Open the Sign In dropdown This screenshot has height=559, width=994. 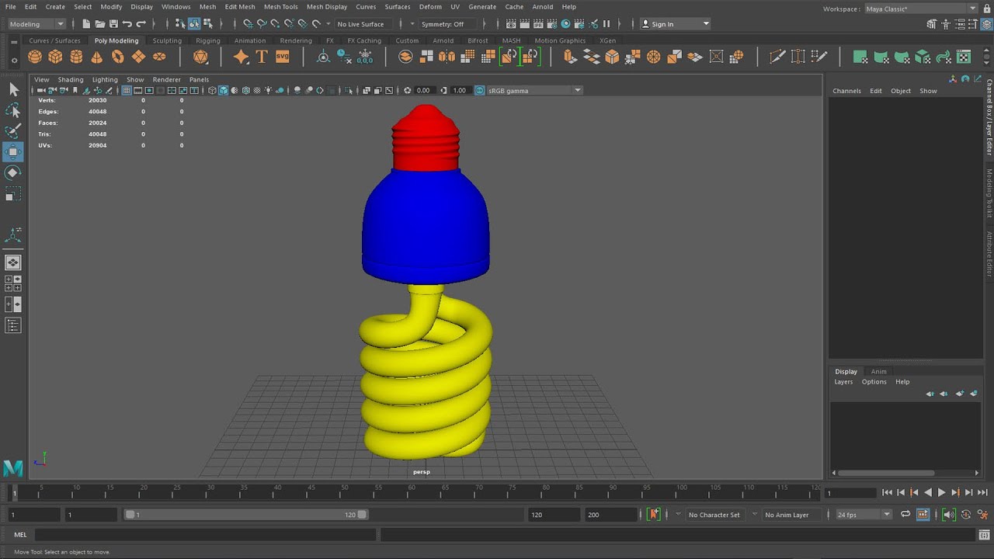676,24
